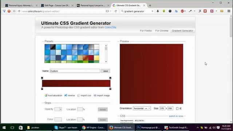Click the green download helper icon

[x=164, y=11]
